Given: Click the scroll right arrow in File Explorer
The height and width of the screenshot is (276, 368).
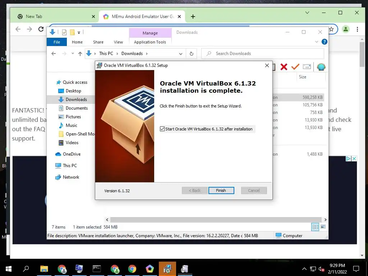Looking at the screenshot, I should point(325,220).
